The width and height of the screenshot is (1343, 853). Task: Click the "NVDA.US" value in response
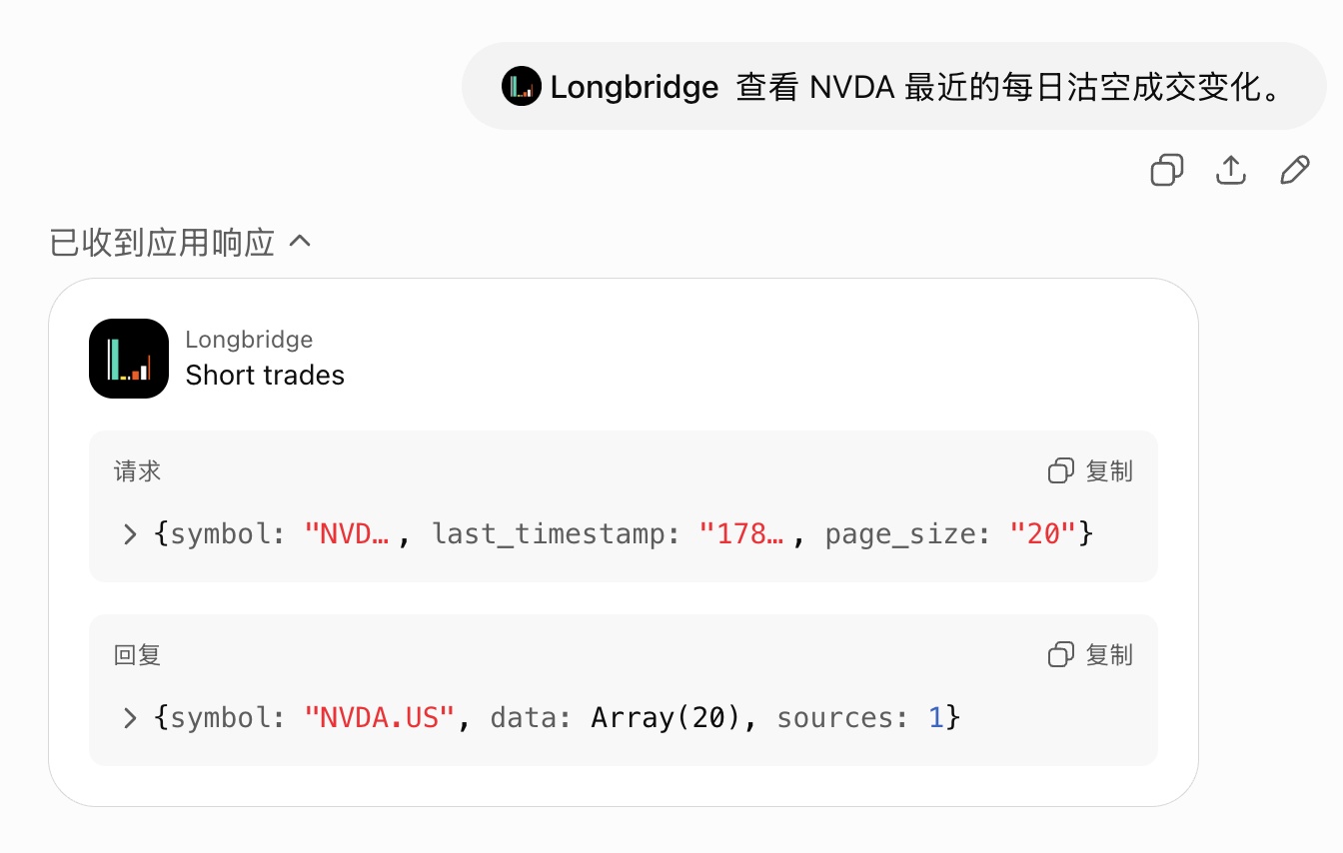380,718
